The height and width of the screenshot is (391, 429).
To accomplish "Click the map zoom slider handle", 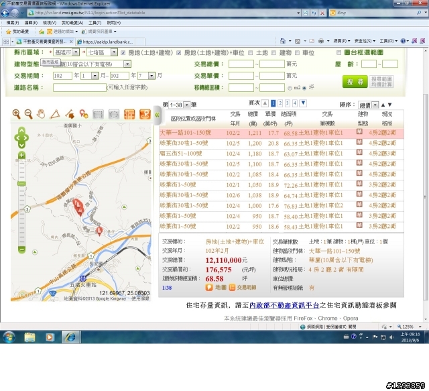I will coord(21,184).
